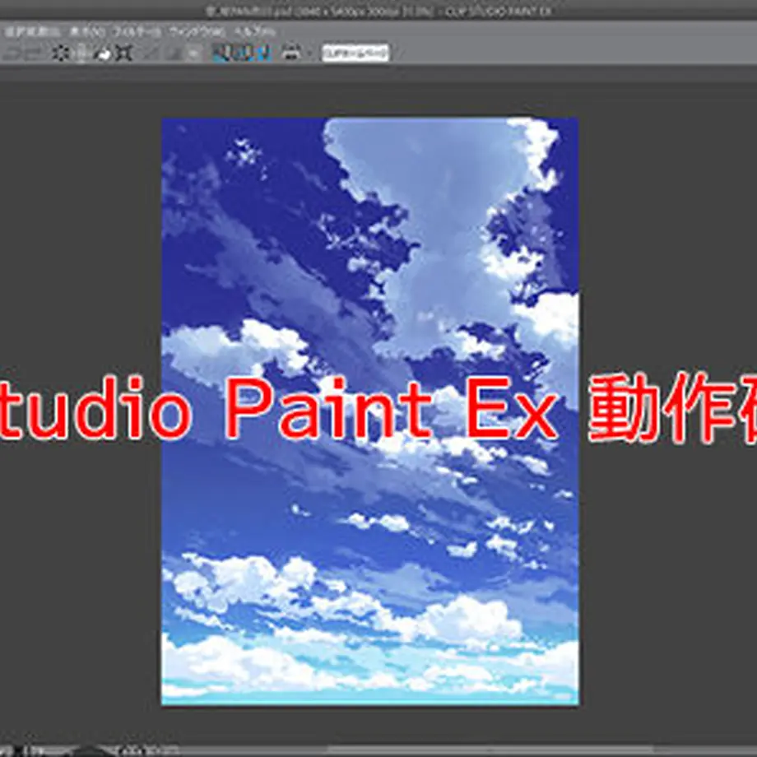Click the dotted-circle Clear icon in command bar
This screenshot has width=757, height=757.
[61, 53]
